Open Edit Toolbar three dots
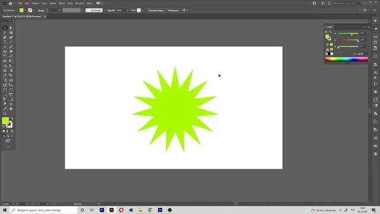 point(8,147)
